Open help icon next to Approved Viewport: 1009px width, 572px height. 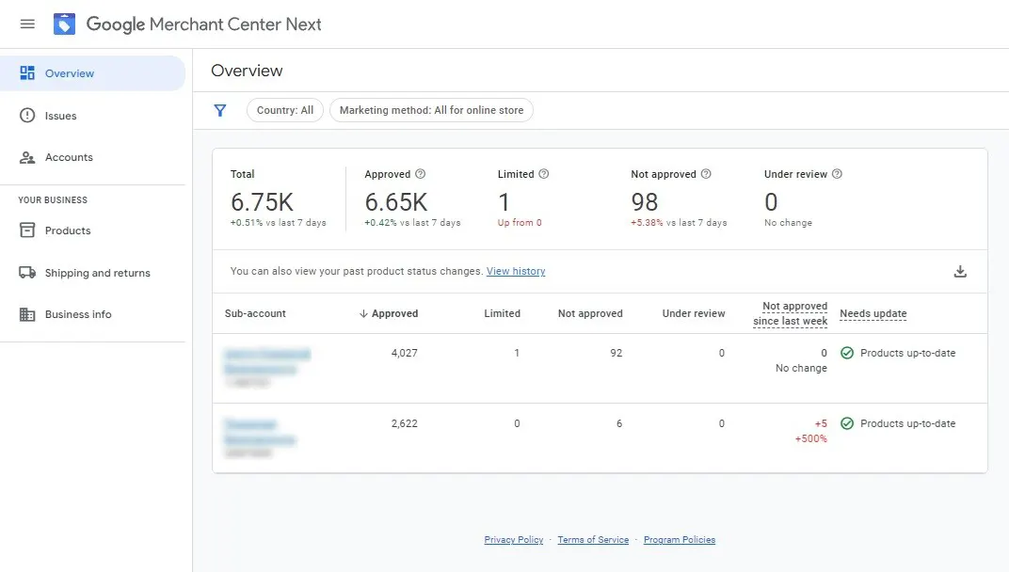point(420,174)
